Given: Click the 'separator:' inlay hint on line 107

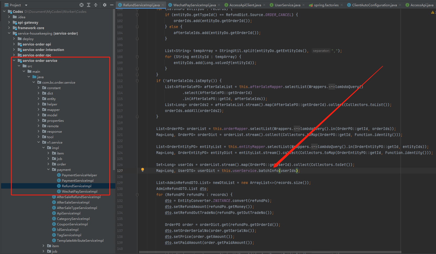Looking at the screenshot, I should point(321,51).
